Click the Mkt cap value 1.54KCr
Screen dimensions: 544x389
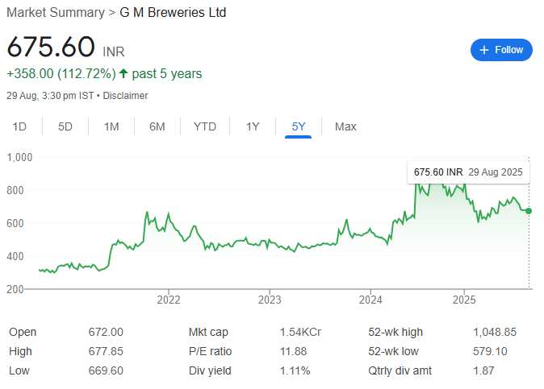point(300,332)
